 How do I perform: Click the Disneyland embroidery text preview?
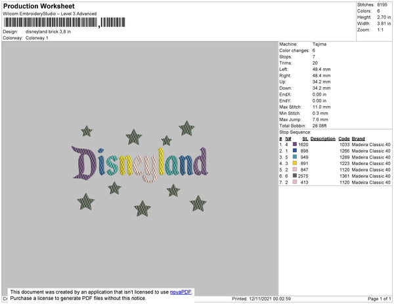coord(140,164)
